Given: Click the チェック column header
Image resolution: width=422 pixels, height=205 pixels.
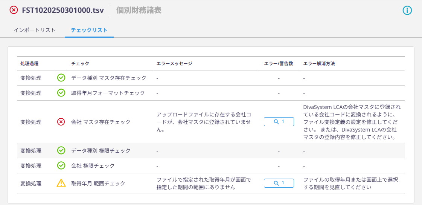Looking at the screenshot, I should click(80, 64).
